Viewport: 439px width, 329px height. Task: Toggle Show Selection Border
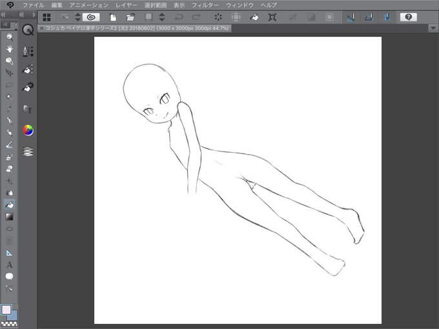[329, 17]
